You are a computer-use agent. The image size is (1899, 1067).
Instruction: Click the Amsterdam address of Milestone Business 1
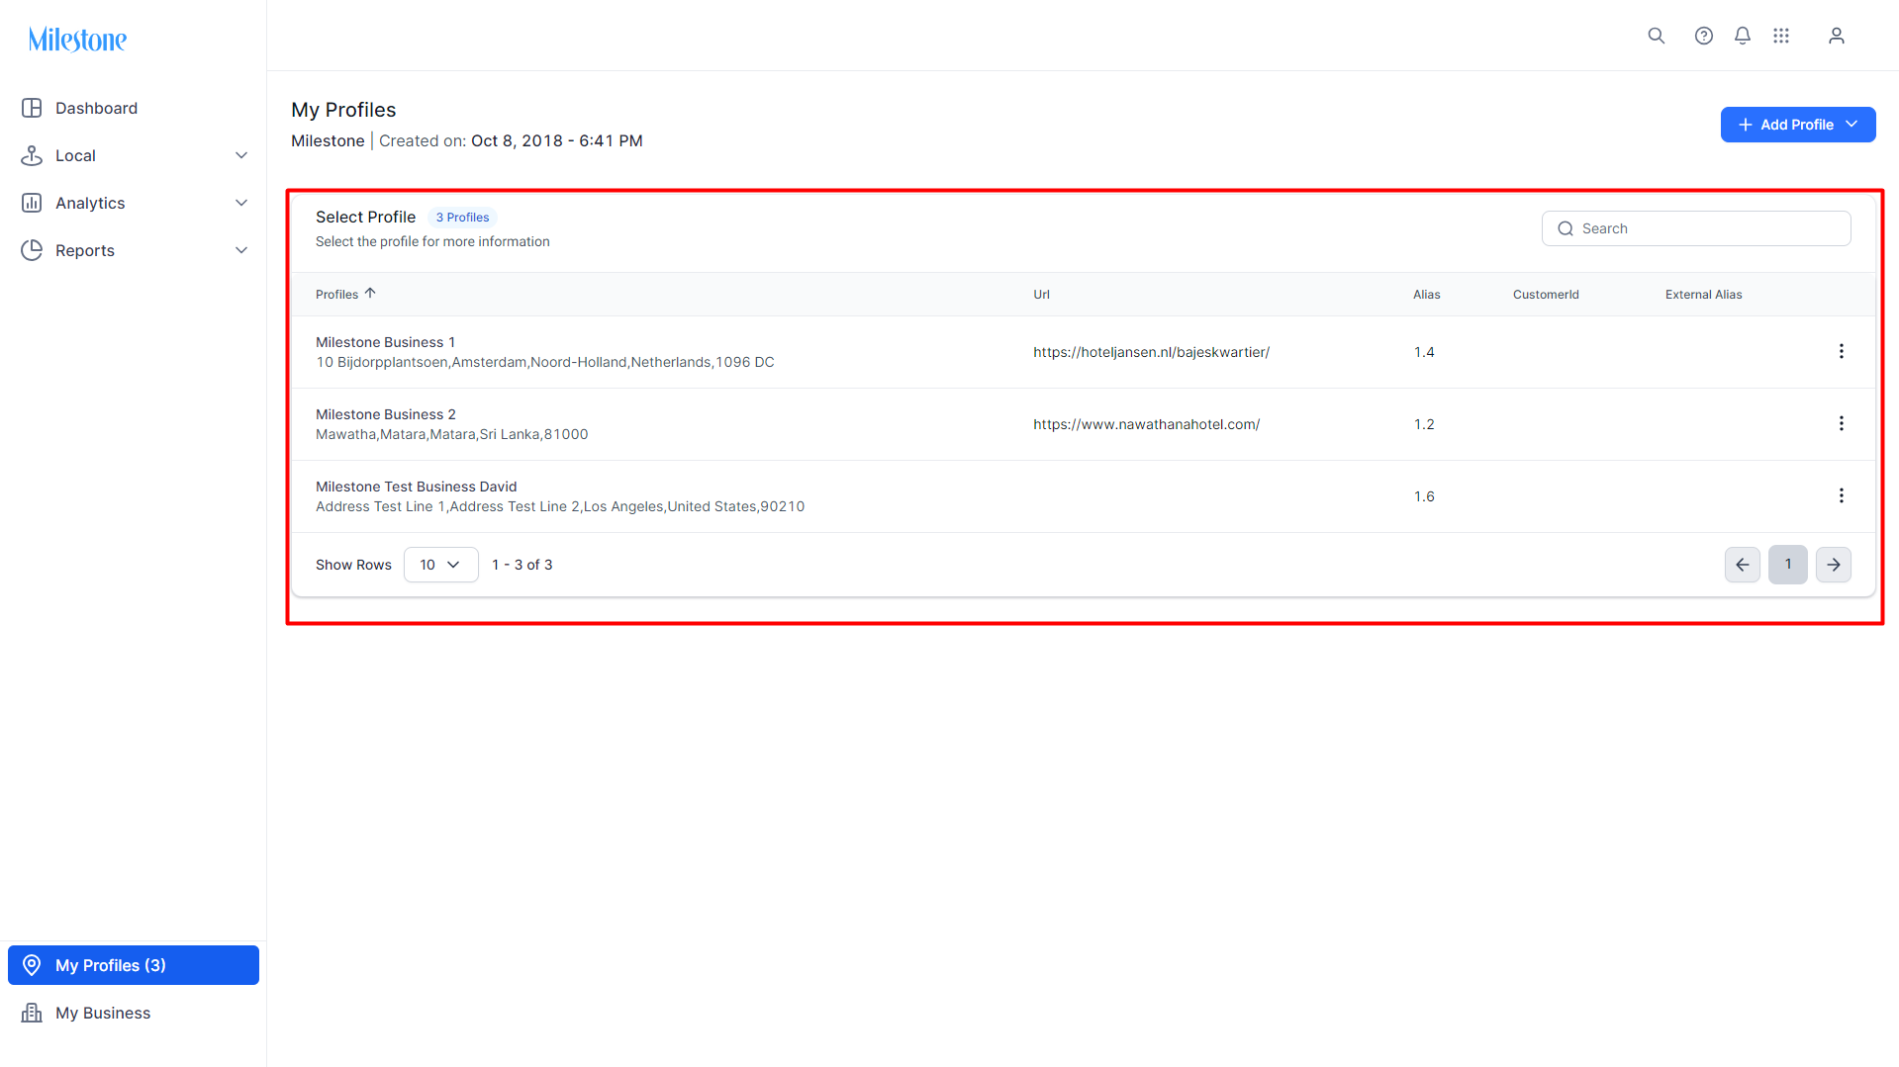pyautogui.click(x=545, y=362)
